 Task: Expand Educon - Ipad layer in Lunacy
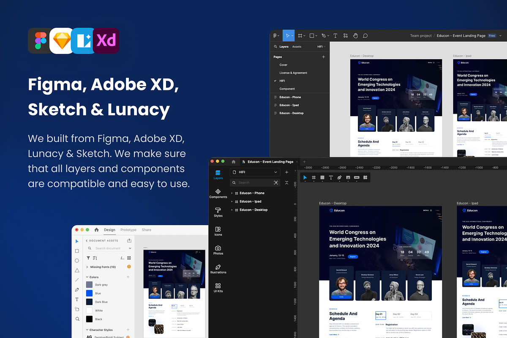click(x=232, y=202)
